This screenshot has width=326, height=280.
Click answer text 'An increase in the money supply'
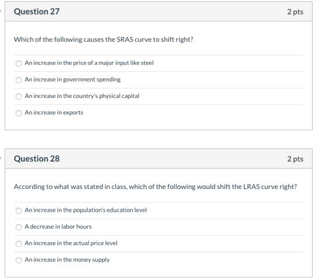point(67,260)
